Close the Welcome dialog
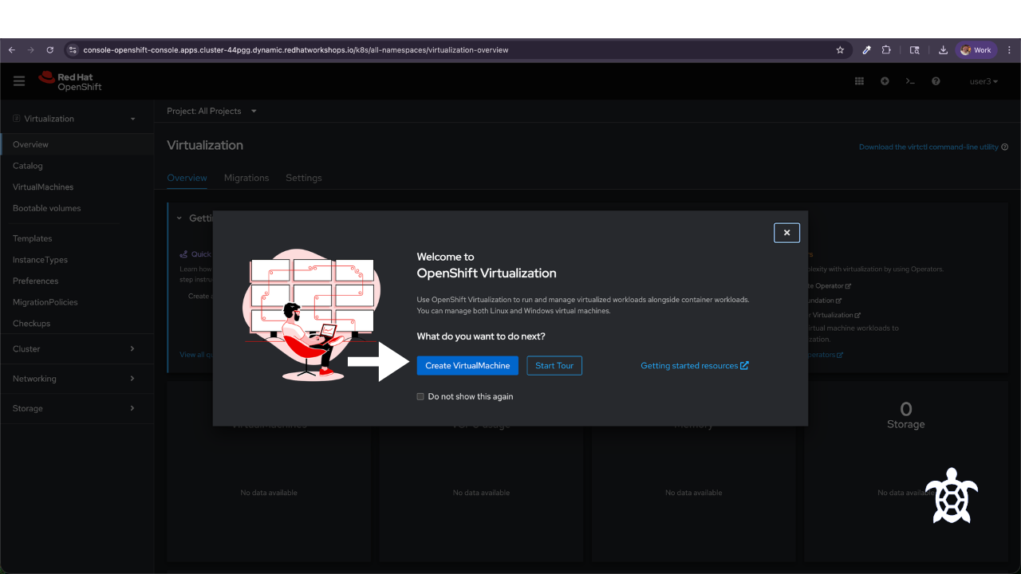 pyautogui.click(x=786, y=233)
